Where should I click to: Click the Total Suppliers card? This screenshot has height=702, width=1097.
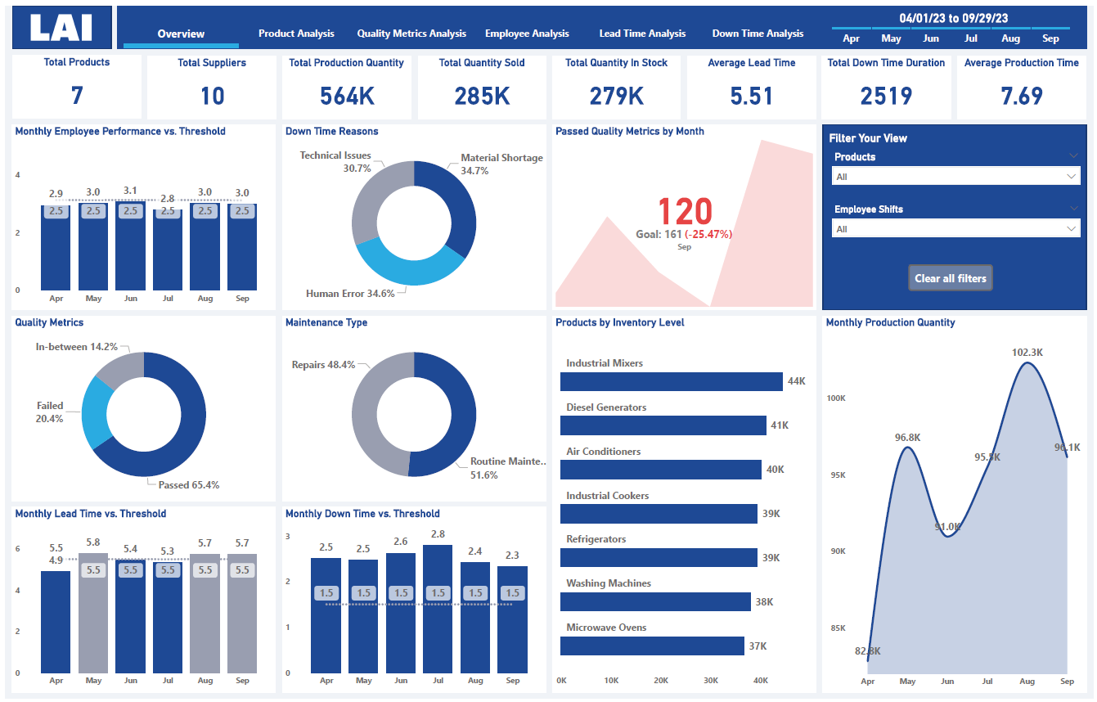[212, 87]
